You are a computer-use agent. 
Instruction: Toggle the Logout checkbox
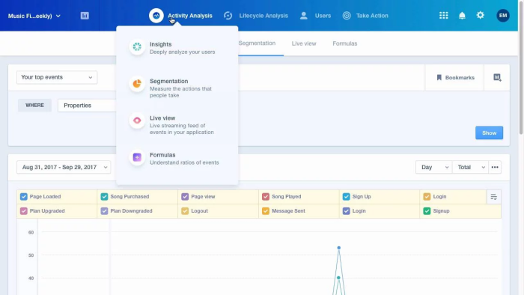[185, 211]
